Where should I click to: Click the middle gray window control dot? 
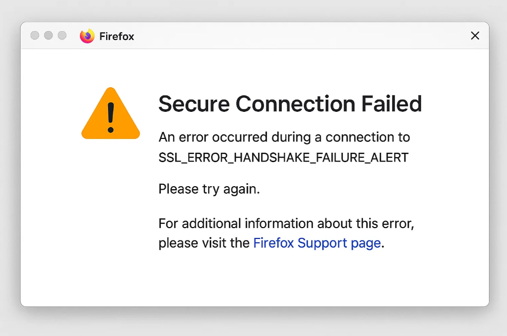[x=48, y=35]
